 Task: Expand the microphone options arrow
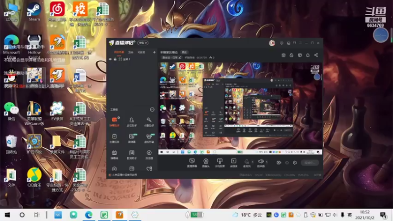click(x=253, y=162)
